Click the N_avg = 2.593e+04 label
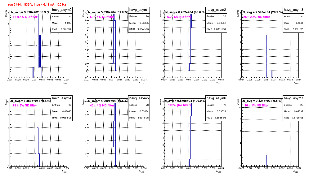Image resolution: width=309 pixels, height=177 pixels. point(262,12)
